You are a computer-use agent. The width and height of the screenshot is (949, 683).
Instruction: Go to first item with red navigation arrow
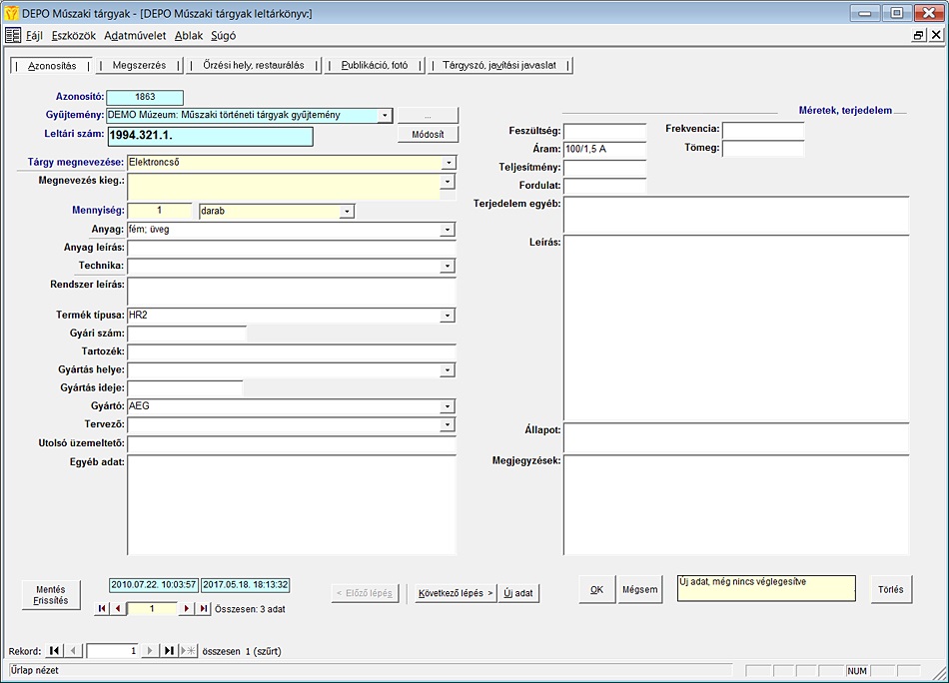pyautogui.click(x=102, y=608)
